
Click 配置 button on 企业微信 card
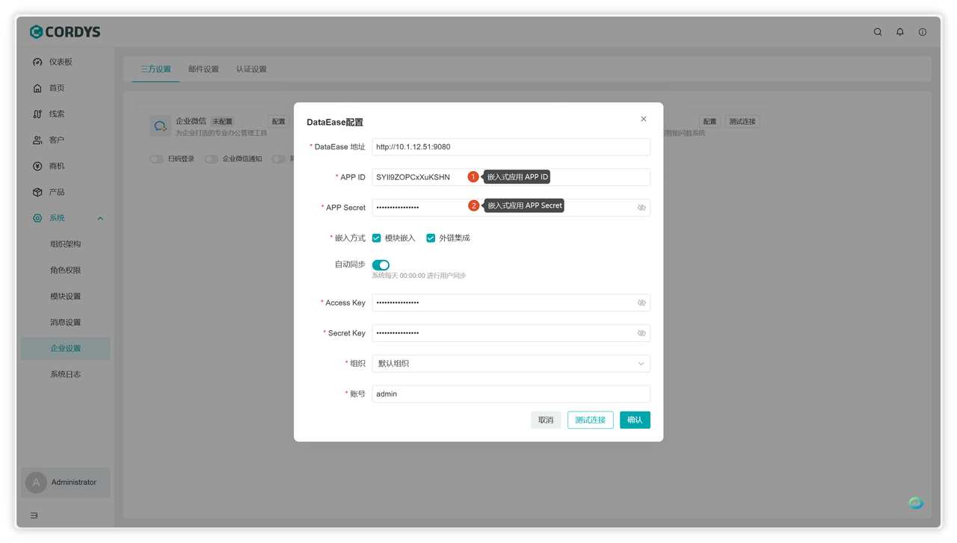click(278, 122)
